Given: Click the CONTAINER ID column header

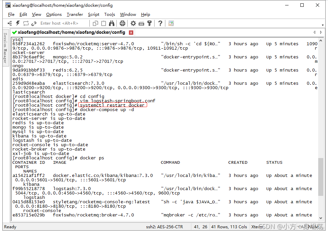Looking at the screenshot, I should [x=29, y=162].
